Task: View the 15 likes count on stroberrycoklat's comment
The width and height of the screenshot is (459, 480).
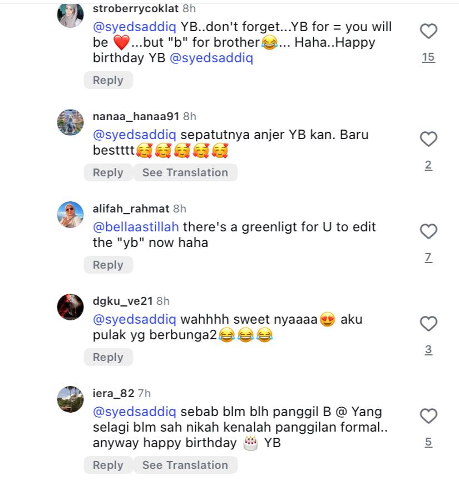Action: (x=428, y=57)
